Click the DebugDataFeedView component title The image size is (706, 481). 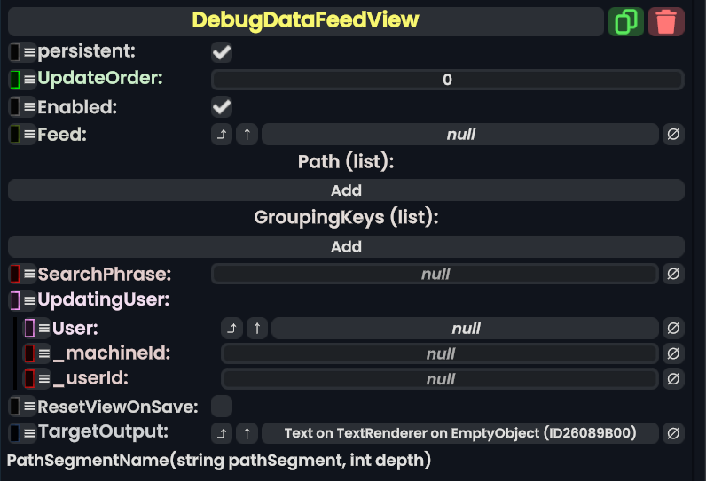tap(305, 20)
